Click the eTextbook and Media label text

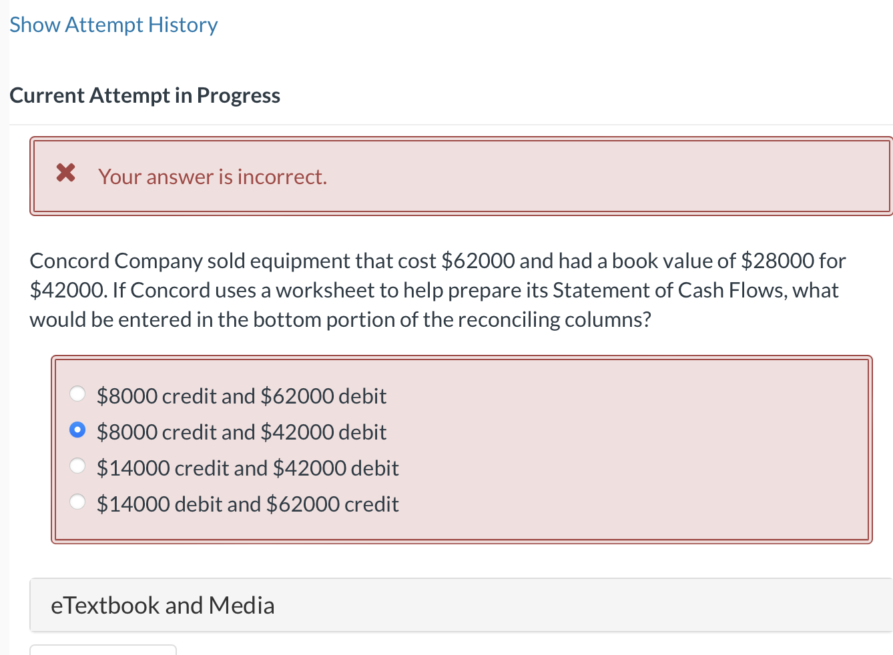pyautogui.click(x=163, y=605)
